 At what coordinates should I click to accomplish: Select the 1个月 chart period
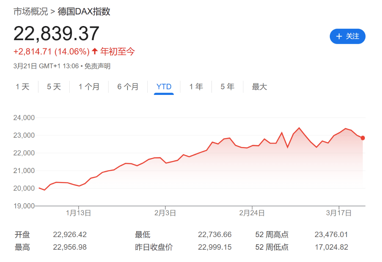pos(89,86)
